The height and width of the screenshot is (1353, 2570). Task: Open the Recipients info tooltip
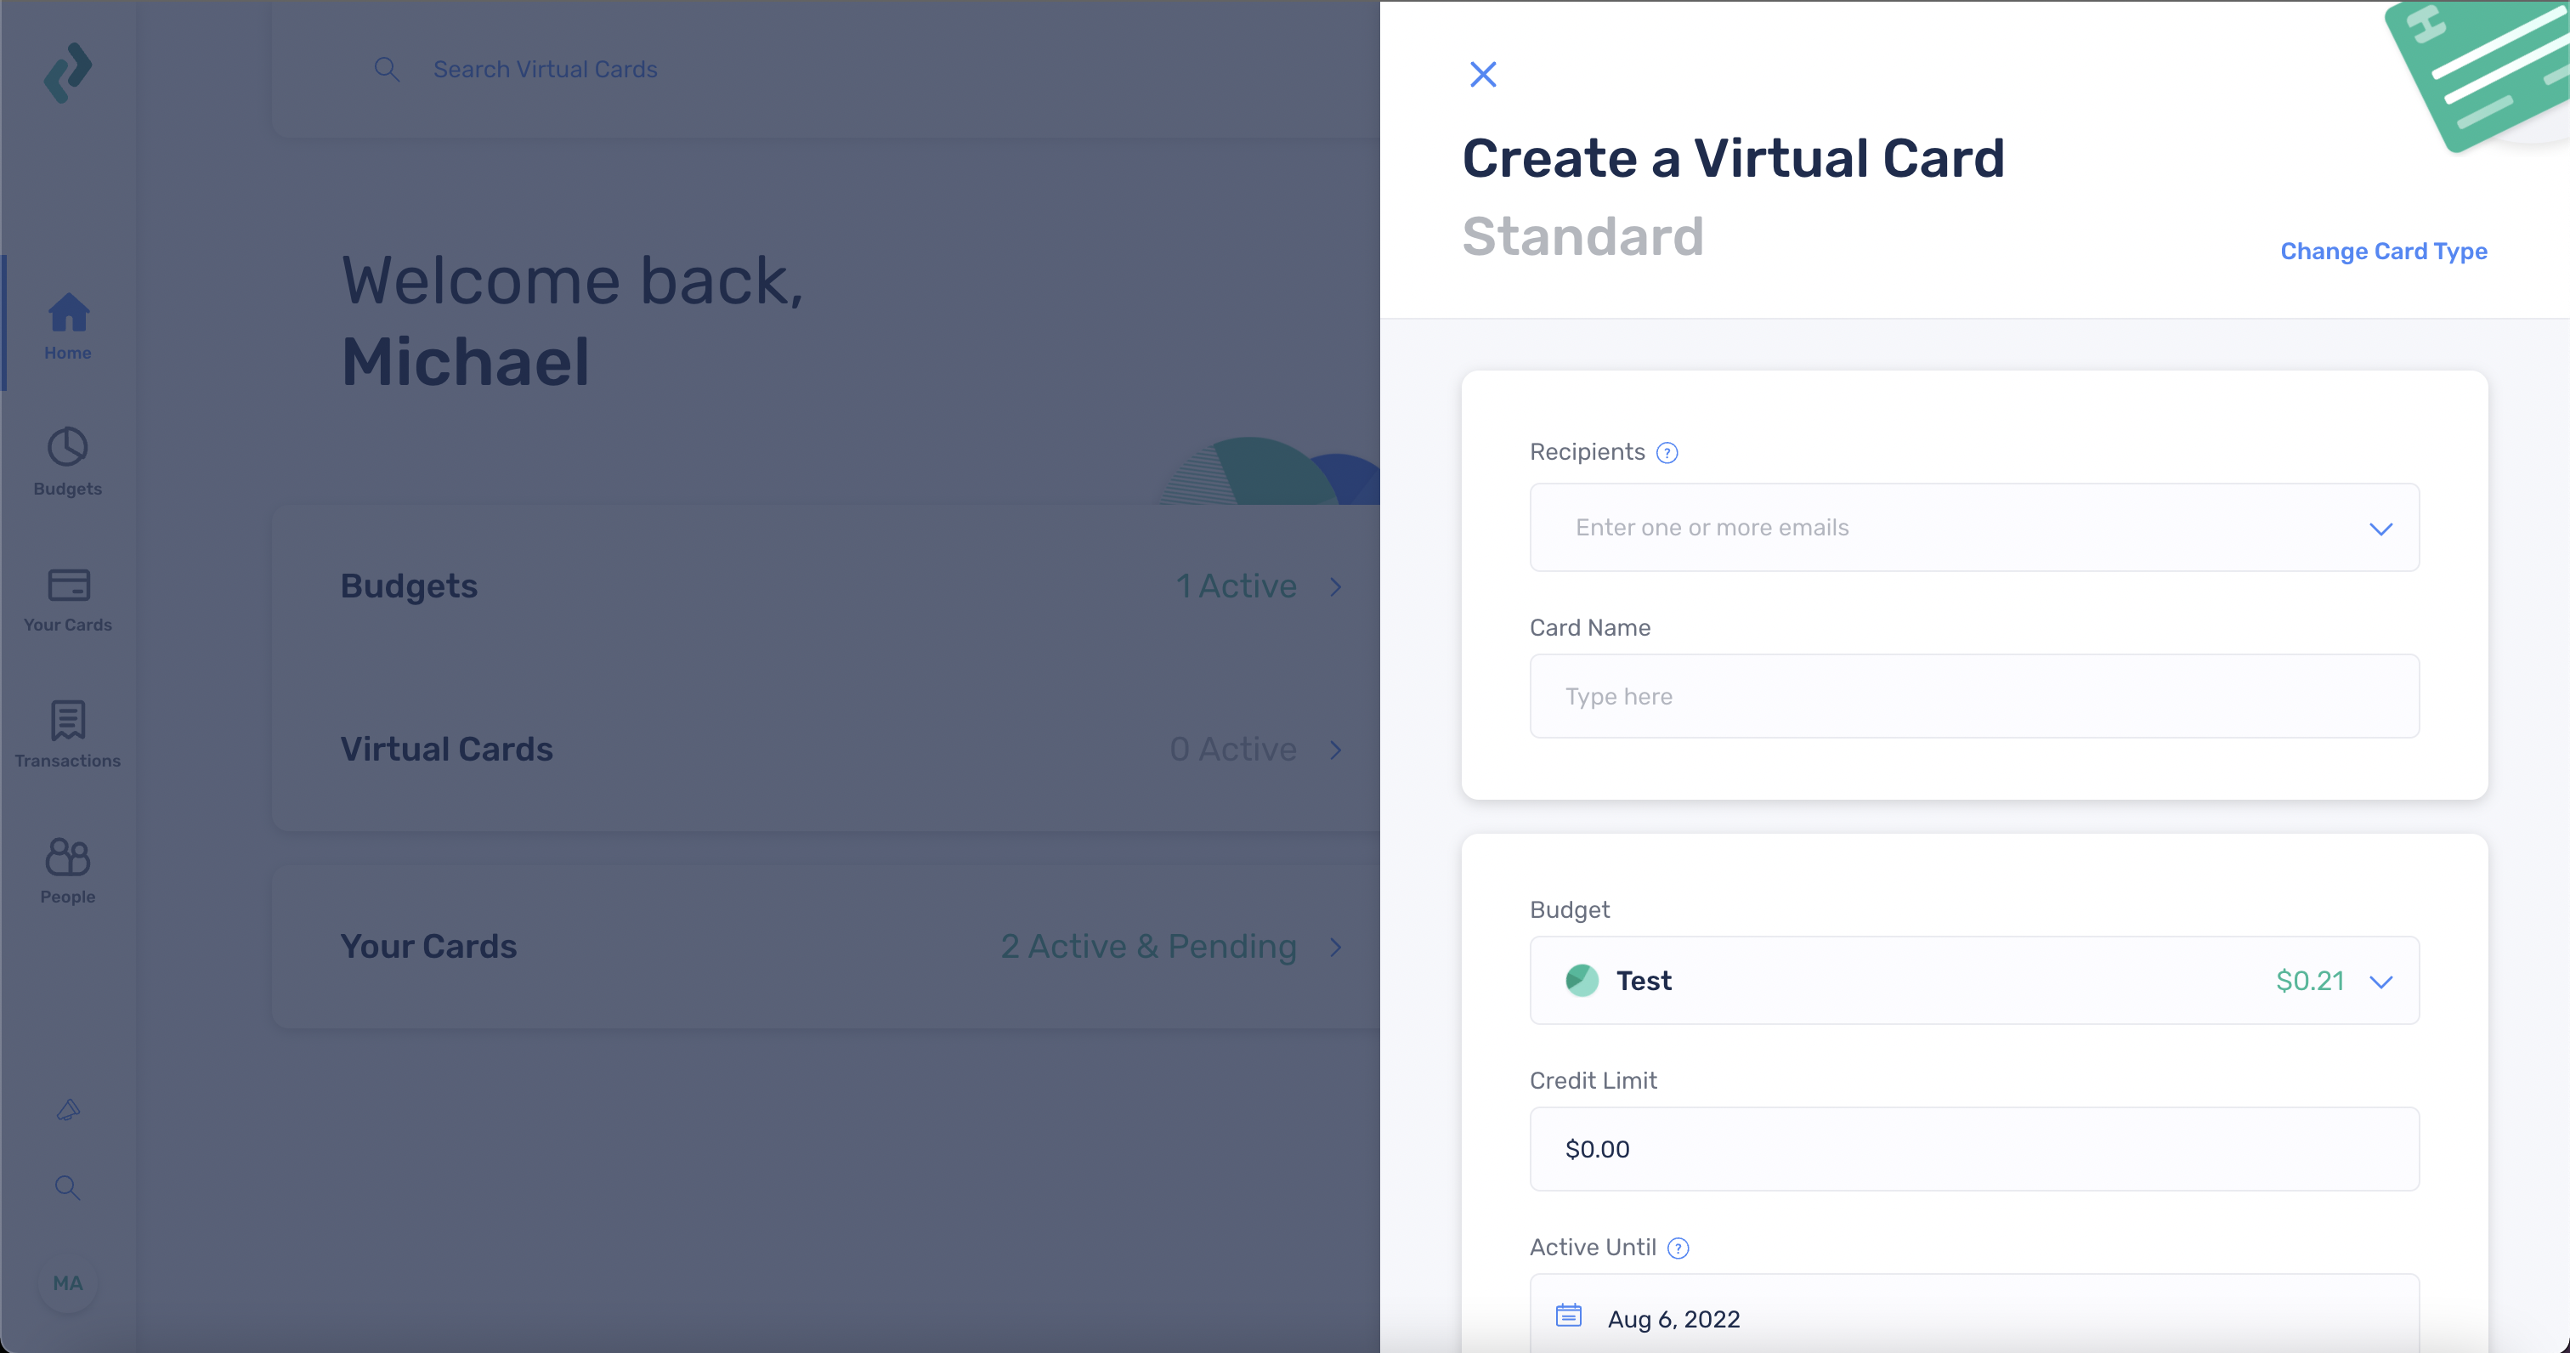click(x=1667, y=452)
